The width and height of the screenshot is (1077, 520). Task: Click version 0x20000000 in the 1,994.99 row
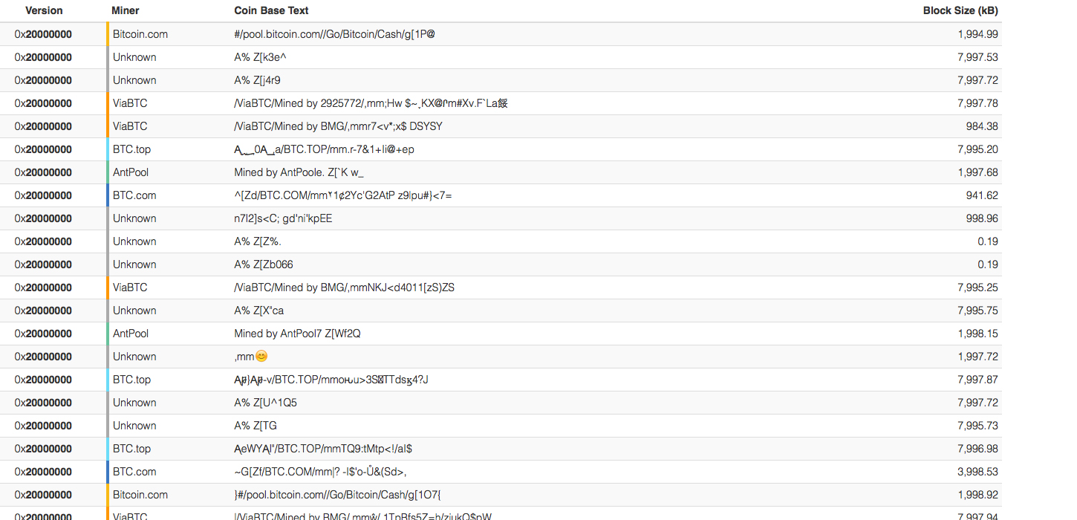pyautogui.click(x=43, y=34)
